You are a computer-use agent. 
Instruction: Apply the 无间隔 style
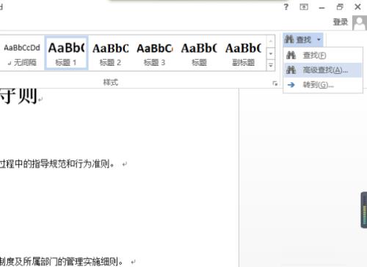(22, 53)
